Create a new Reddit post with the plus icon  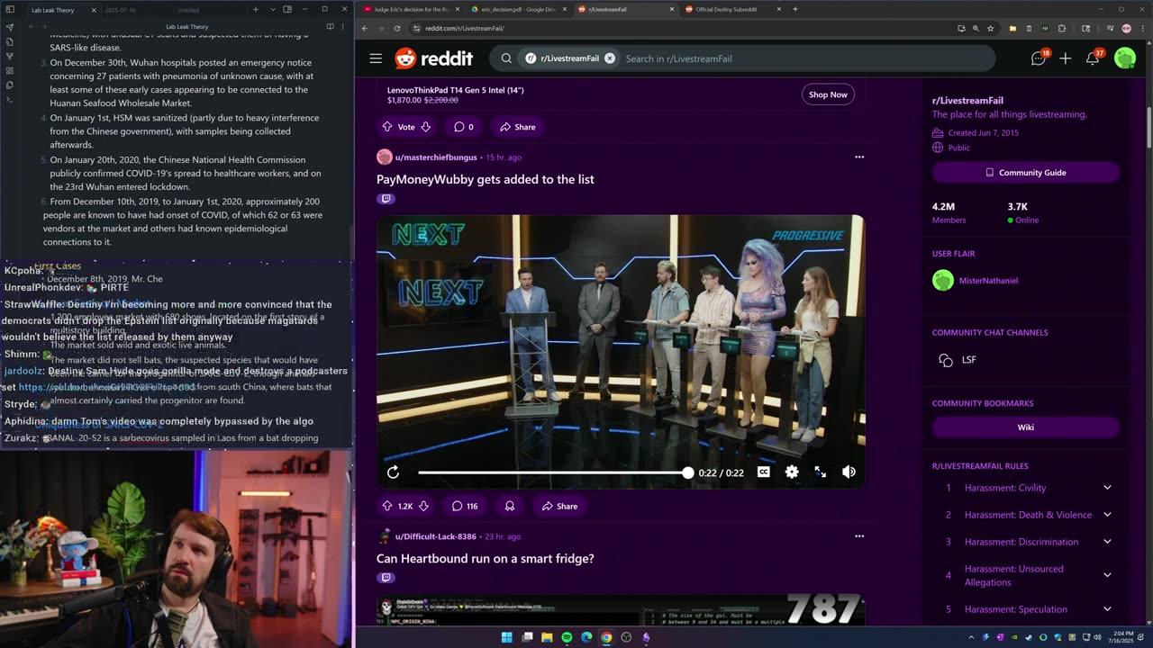pyautogui.click(x=1065, y=58)
